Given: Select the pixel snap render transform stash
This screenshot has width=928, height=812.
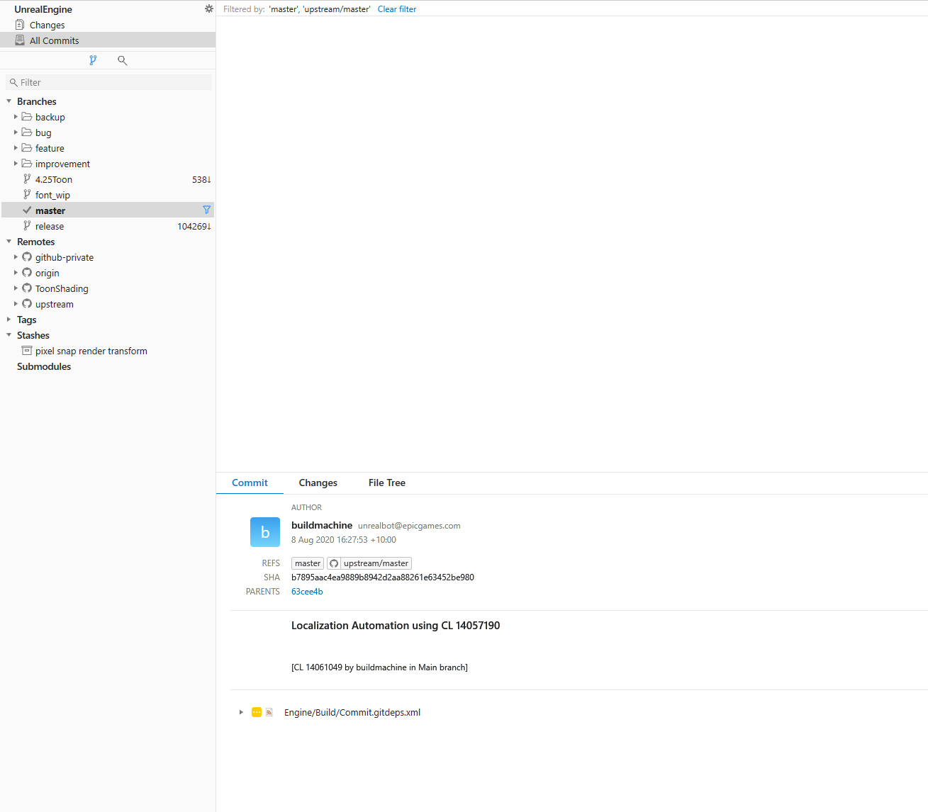Looking at the screenshot, I should (x=91, y=351).
